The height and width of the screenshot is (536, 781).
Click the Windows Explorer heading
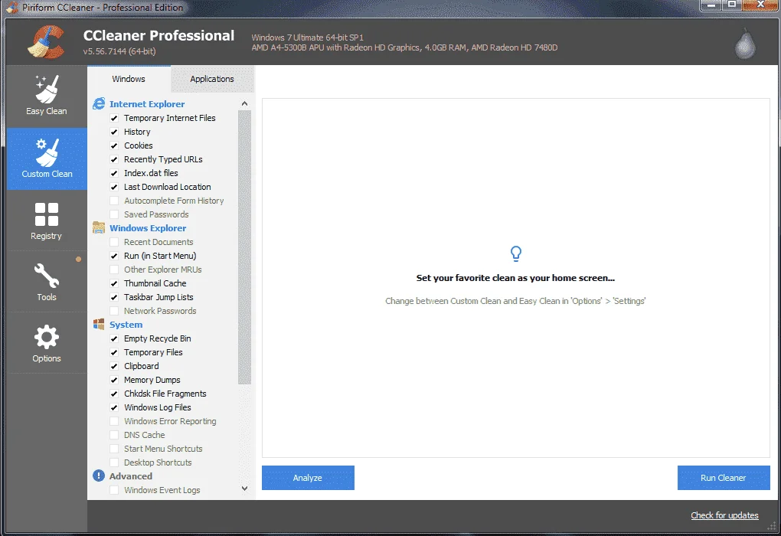tap(148, 228)
